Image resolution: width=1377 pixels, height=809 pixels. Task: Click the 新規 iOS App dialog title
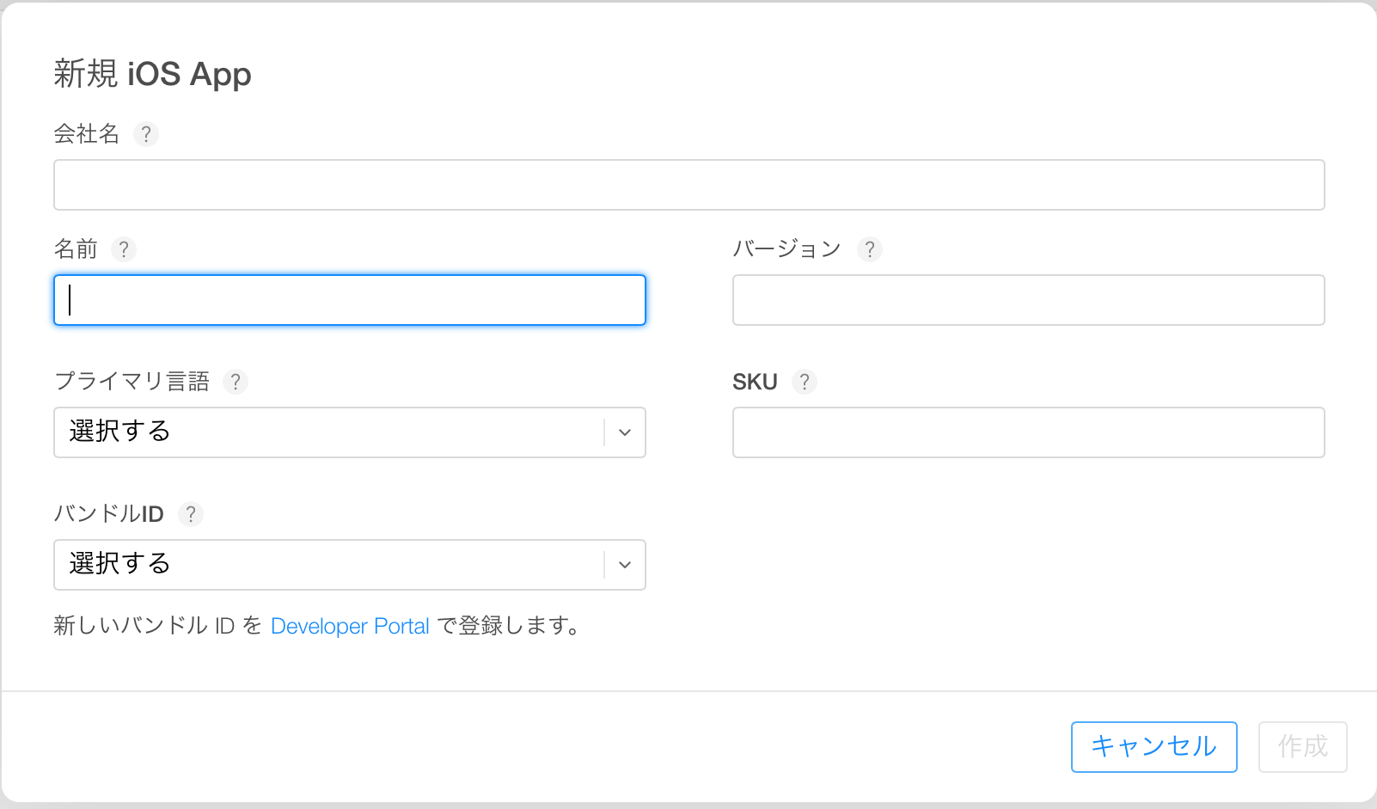152,74
